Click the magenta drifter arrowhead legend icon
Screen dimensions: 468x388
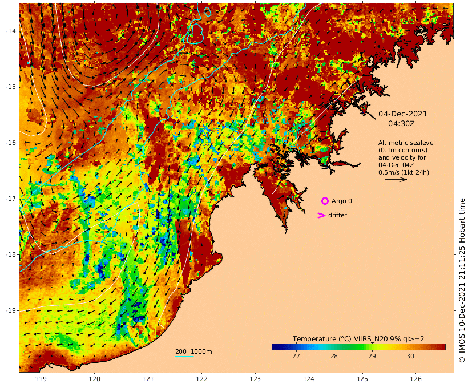[321, 215]
